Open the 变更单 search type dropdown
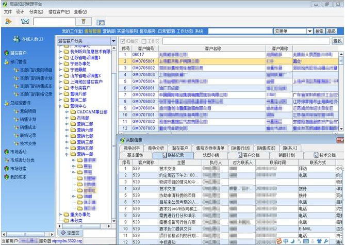The height and width of the screenshot is (245, 345). pyautogui.click(x=309, y=31)
